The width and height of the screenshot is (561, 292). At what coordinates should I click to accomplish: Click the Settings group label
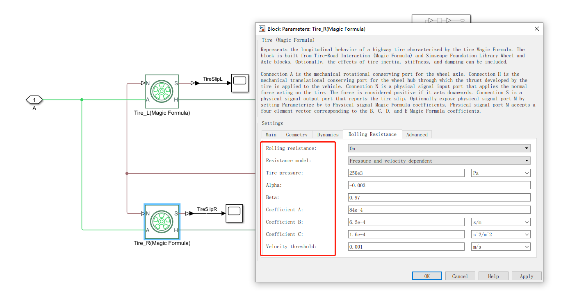coord(272,123)
